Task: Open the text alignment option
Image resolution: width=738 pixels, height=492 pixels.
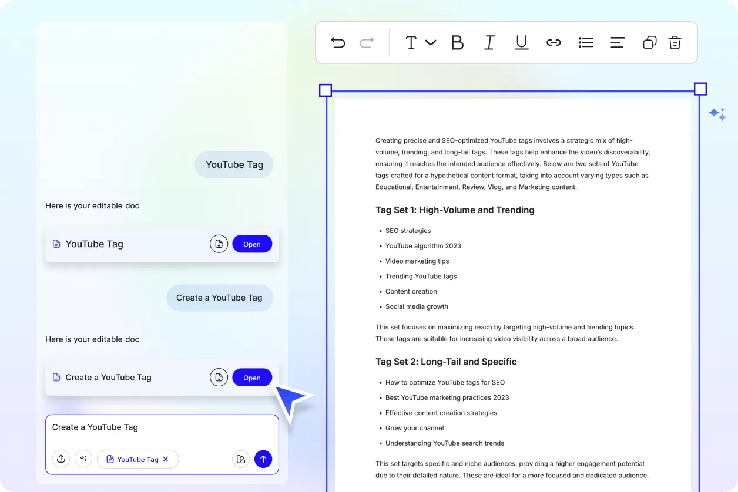Action: click(617, 42)
